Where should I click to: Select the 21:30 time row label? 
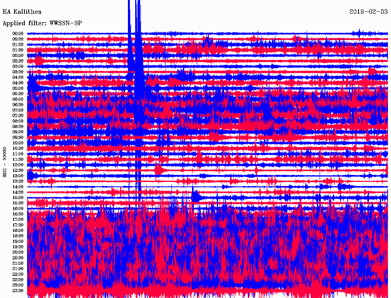point(18,269)
